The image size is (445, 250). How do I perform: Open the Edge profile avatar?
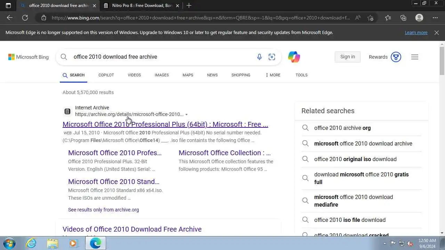(419, 18)
